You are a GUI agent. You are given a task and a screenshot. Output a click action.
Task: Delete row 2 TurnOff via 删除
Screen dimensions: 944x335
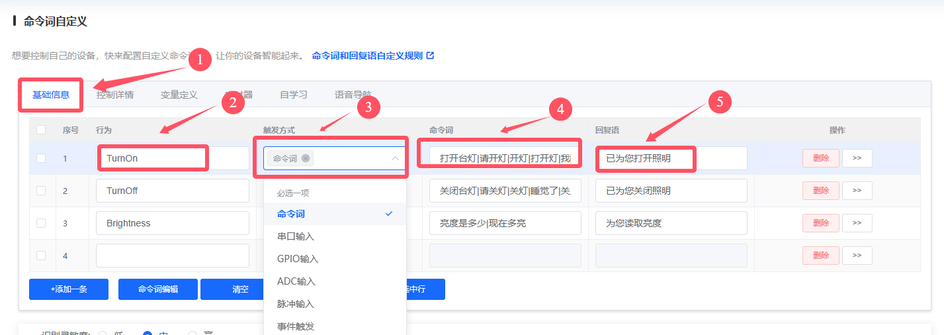pos(821,191)
